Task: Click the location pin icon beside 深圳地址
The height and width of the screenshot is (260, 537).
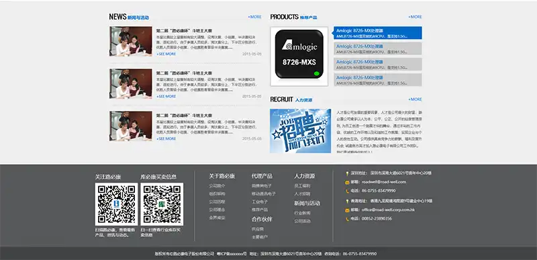Action: [x=347, y=174]
